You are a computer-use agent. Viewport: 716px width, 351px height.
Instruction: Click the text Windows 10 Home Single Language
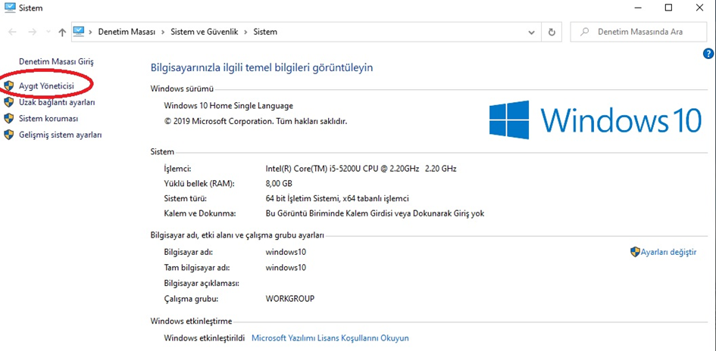pos(228,106)
